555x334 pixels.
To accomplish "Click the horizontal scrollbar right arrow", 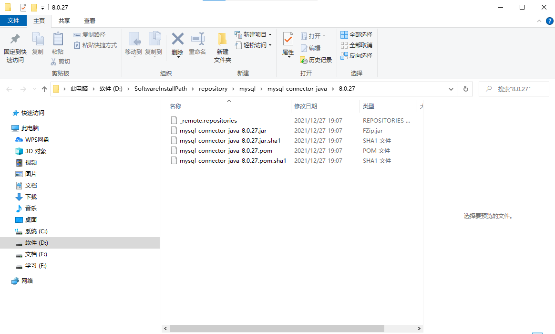I will [x=419, y=329].
